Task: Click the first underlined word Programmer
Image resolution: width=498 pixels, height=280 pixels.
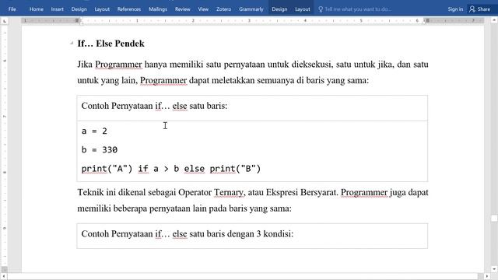Action: click(x=118, y=65)
